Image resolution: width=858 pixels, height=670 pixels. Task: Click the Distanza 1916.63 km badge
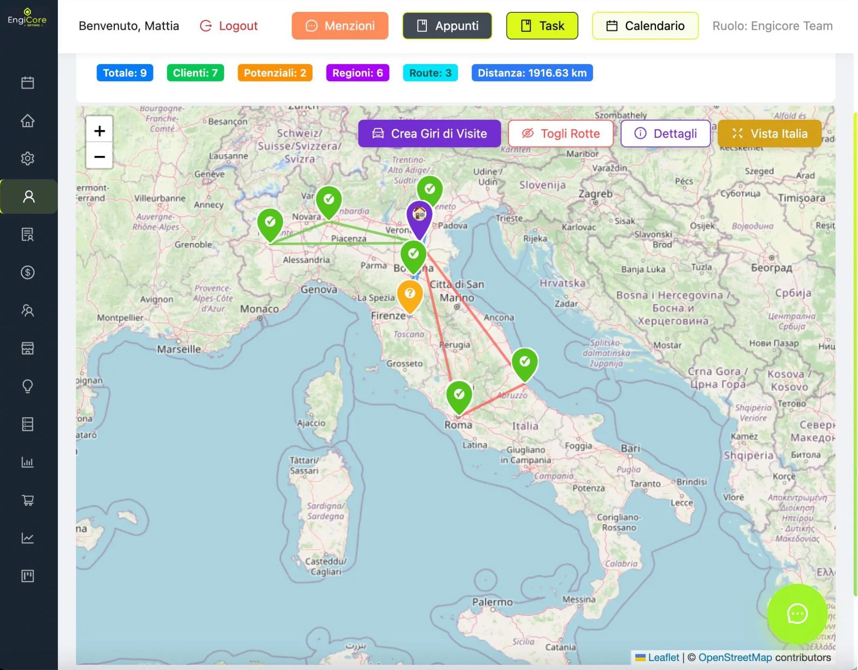[531, 73]
